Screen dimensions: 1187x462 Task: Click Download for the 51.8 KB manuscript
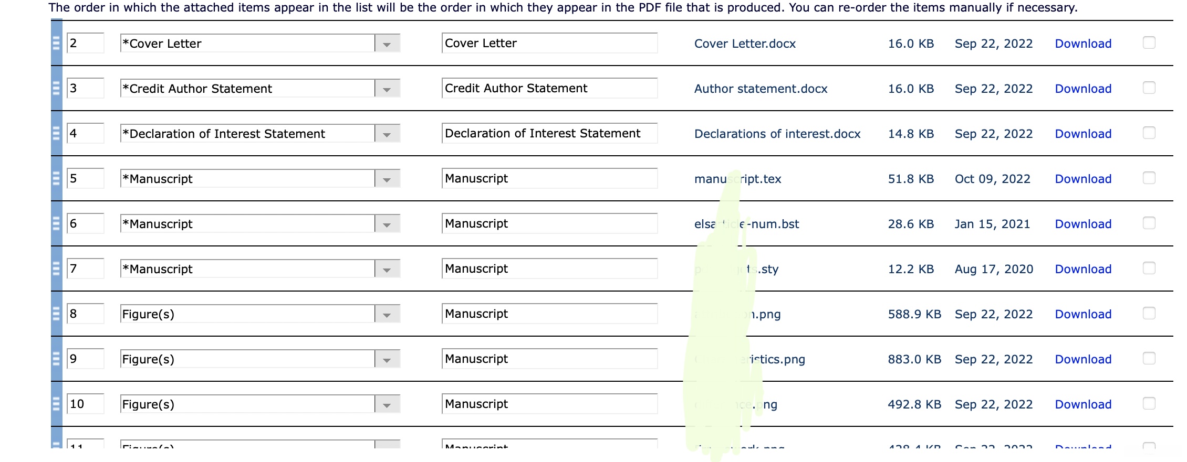[1083, 179]
